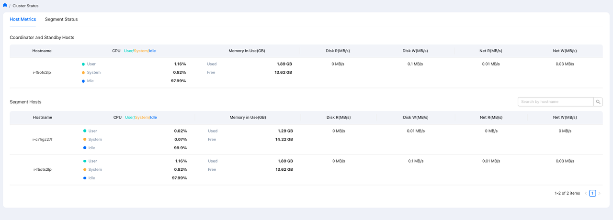Switch to the Segment Status tab

(x=61, y=19)
